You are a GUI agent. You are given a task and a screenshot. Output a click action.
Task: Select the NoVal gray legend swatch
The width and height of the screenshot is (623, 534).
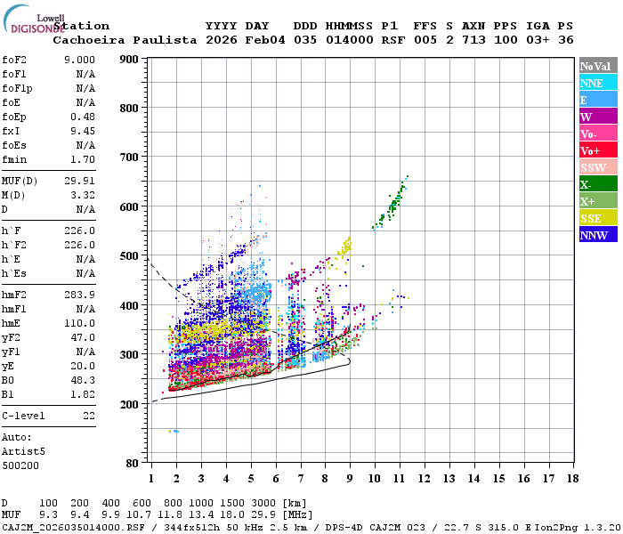coord(598,66)
